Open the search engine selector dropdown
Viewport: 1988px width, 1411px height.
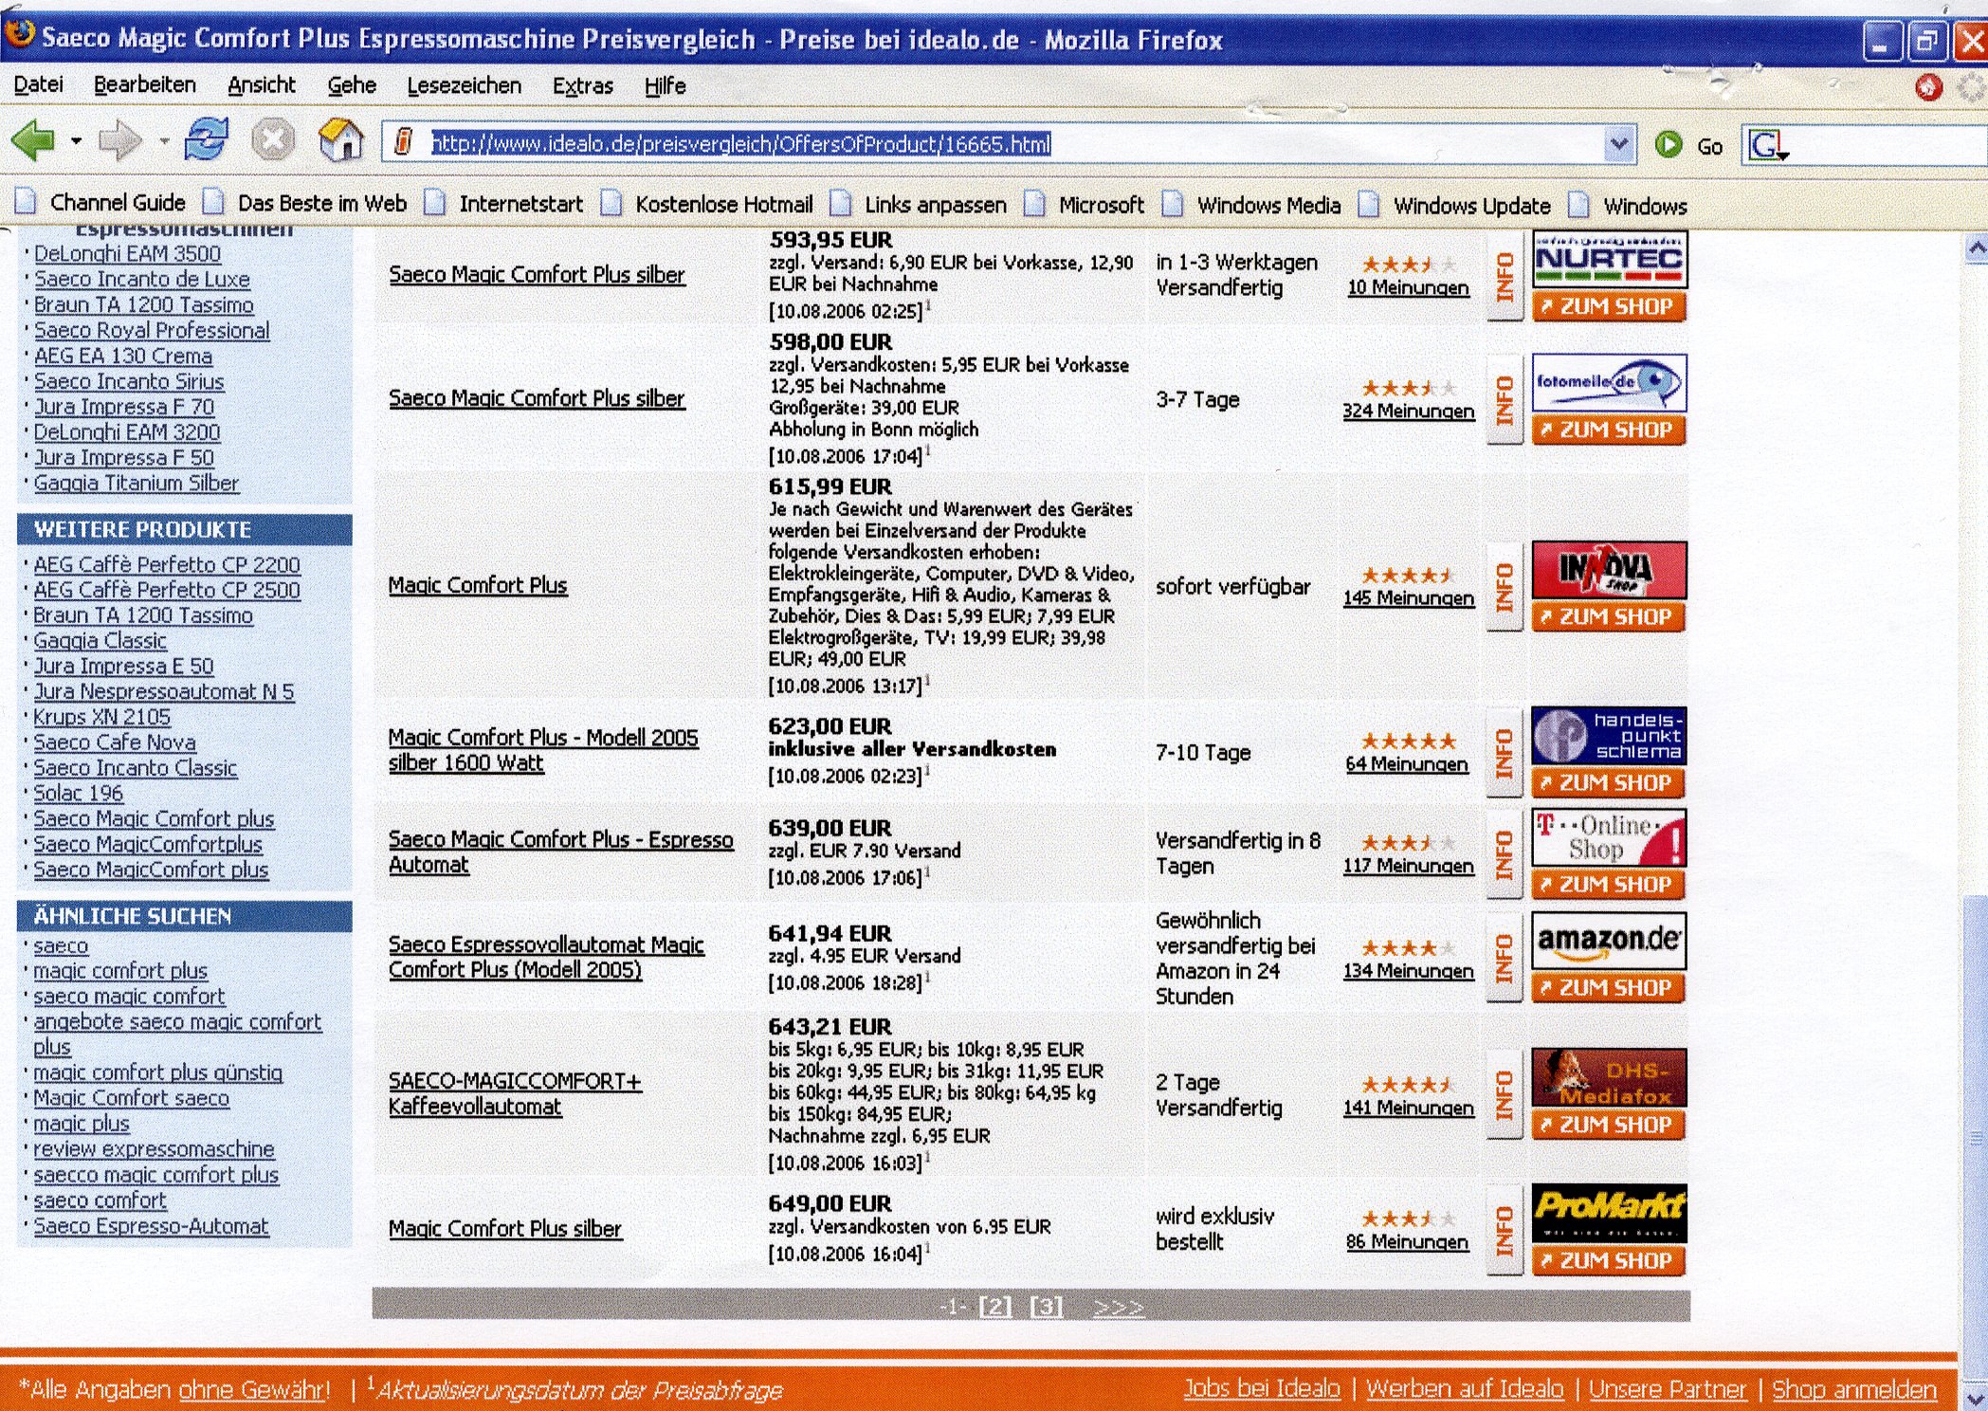click(x=1768, y=146)
